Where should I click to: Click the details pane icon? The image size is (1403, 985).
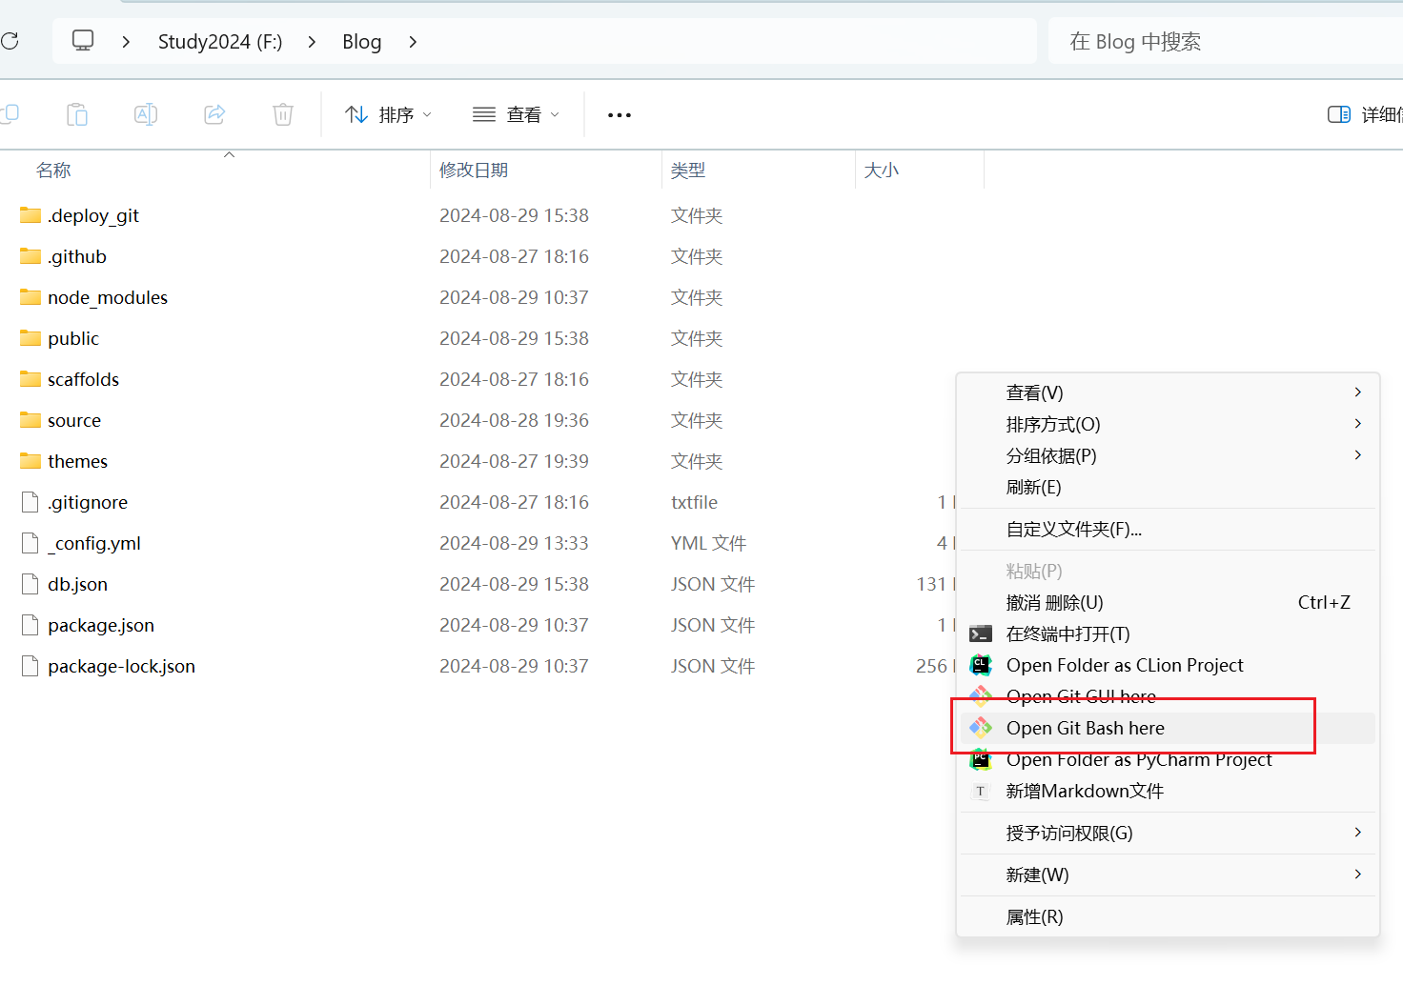click(1339, 114)
